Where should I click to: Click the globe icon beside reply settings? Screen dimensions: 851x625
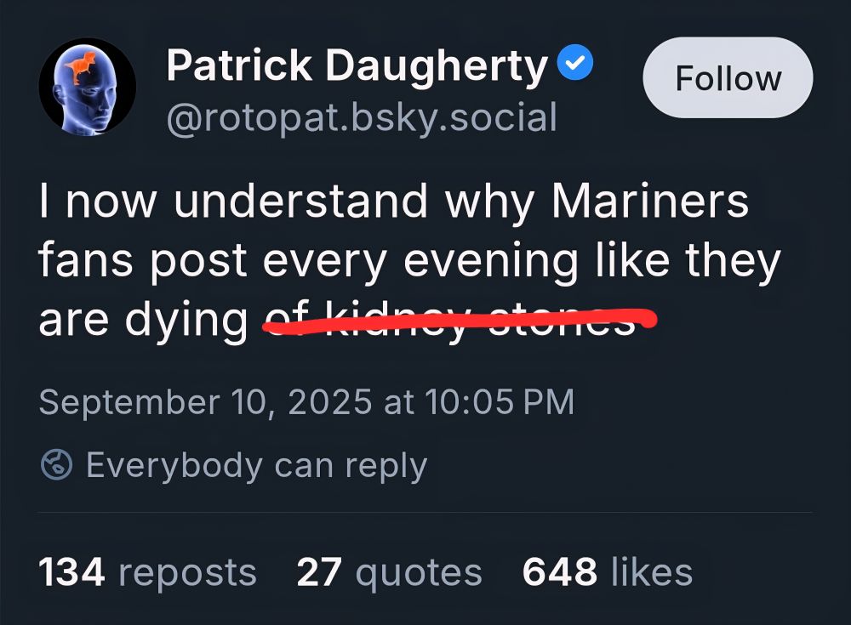click(56, 464)
